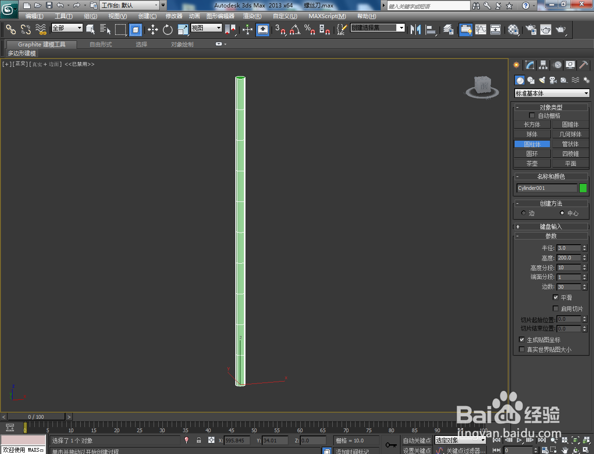Viewport: 594px width, 454px height.
Task: Enable the 自动栅格 checkbox
Action: tap(532, 115)
